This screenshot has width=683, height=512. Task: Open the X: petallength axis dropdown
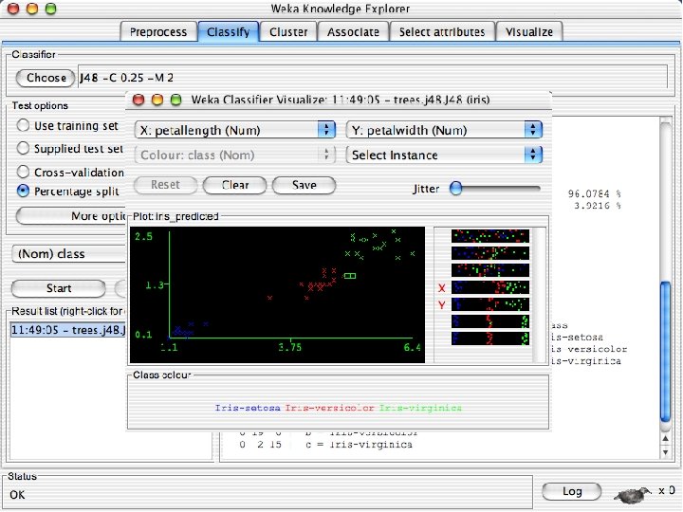pyautogui.click(x=234, y=130)
